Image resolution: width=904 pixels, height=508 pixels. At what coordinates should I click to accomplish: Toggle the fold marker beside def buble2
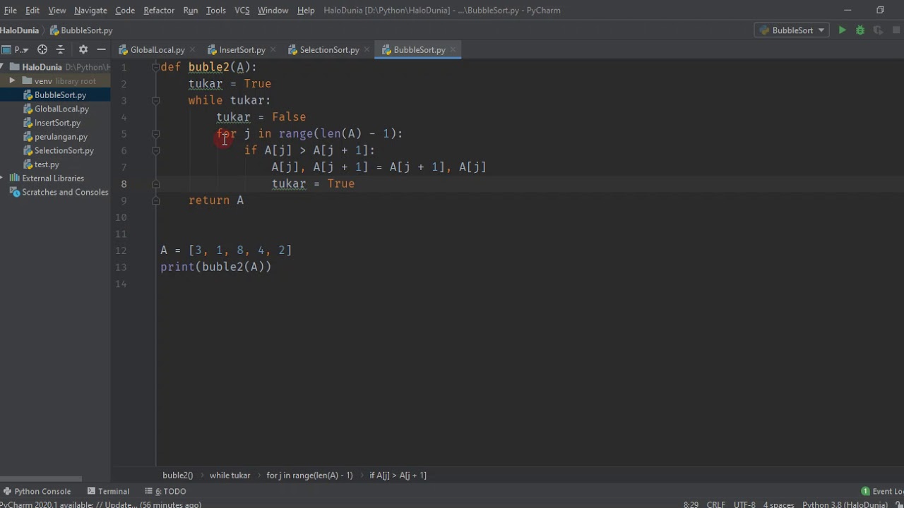coord(155,67)
